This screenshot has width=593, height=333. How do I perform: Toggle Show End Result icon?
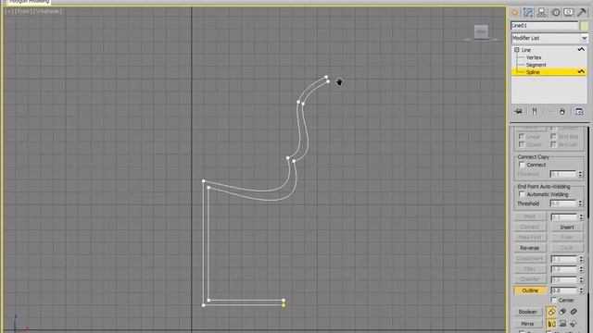pyautogui.click(x=535, y=111)
